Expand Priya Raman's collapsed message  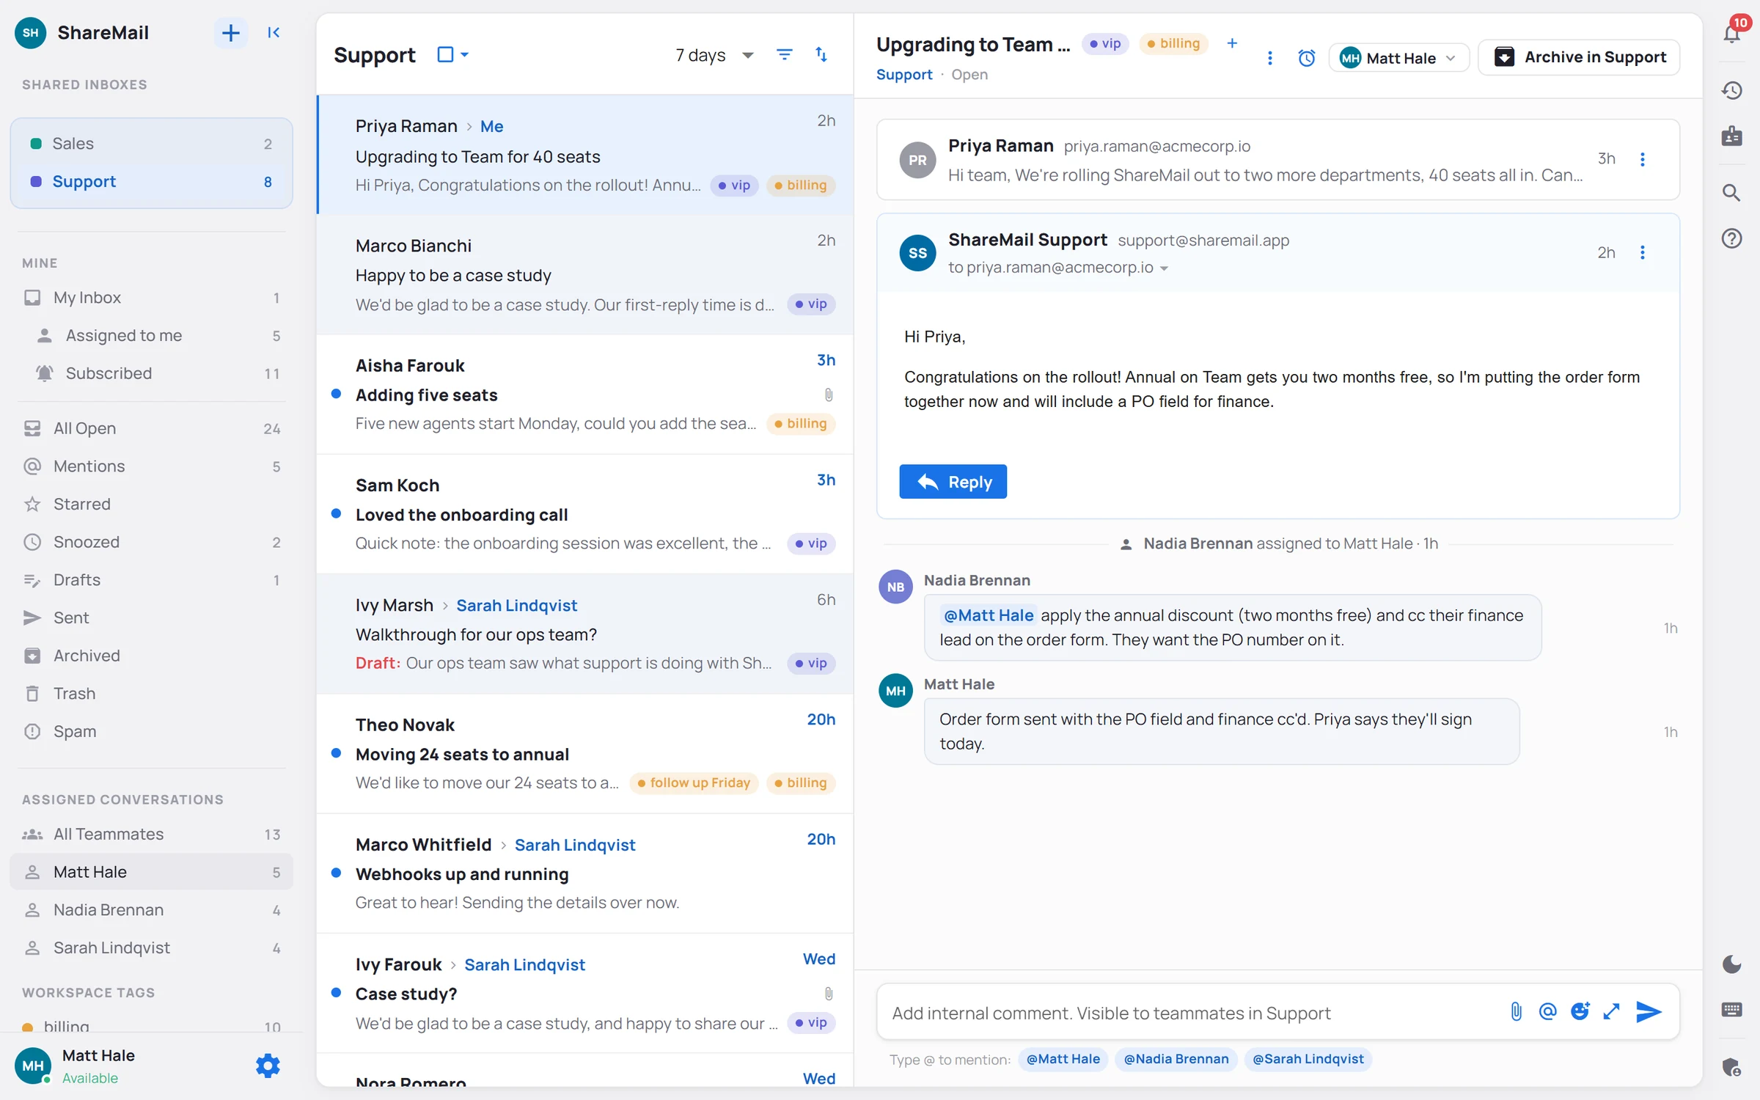(1277, 160)
